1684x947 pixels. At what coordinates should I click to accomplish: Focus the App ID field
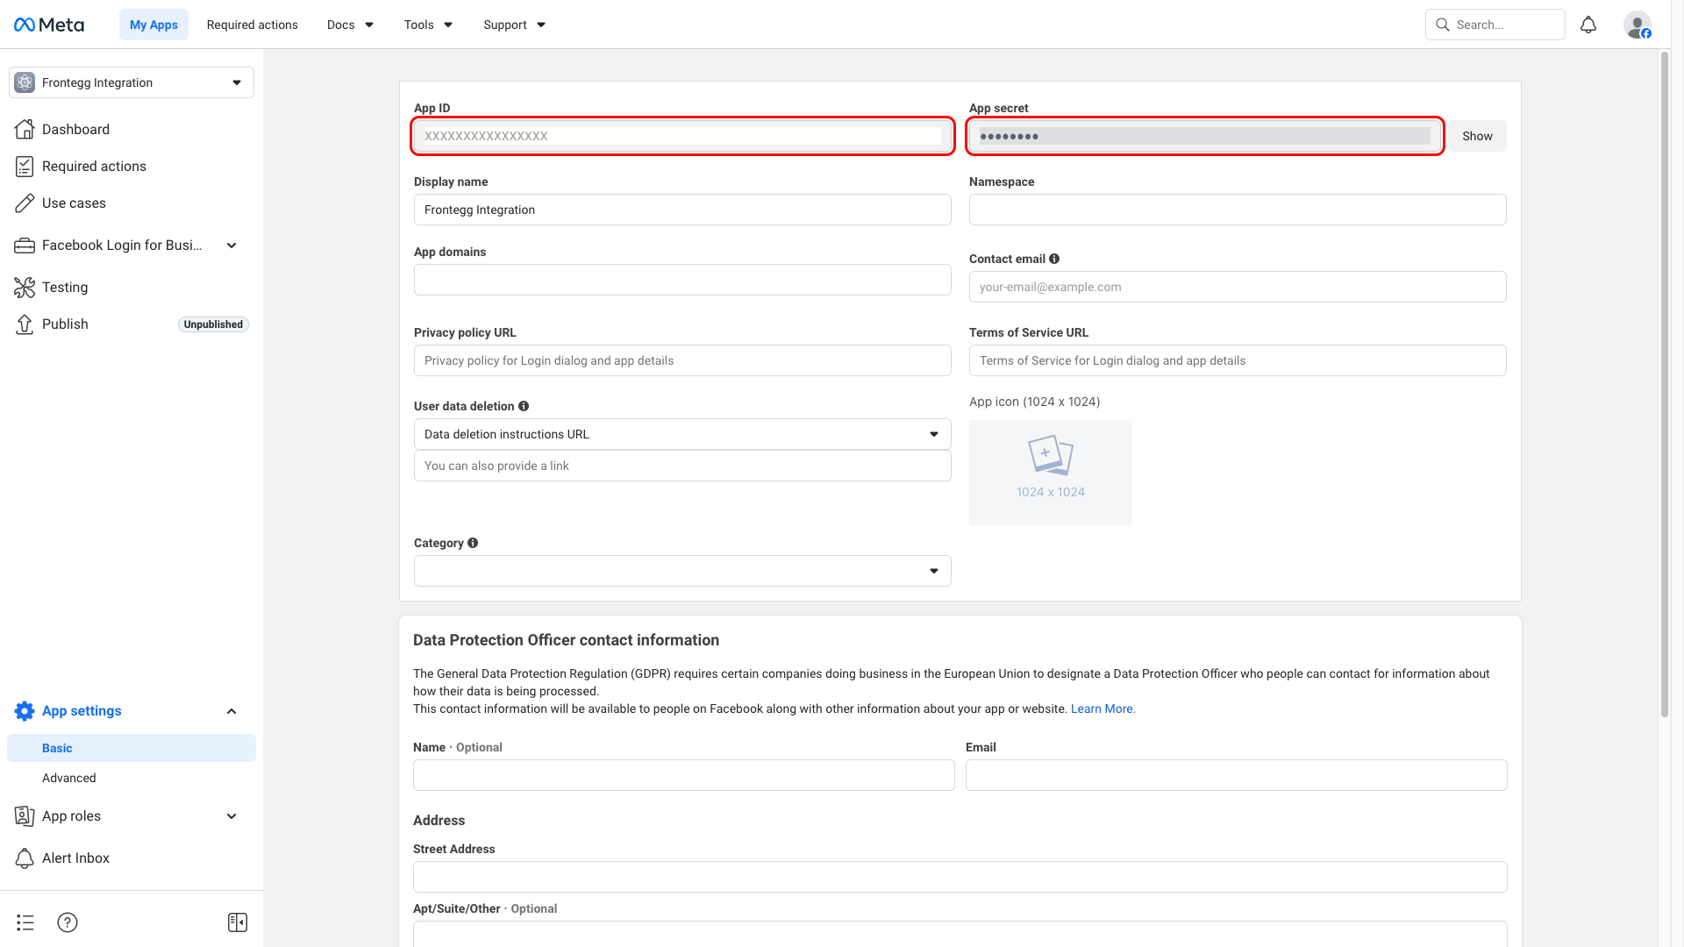click(682, 136)
